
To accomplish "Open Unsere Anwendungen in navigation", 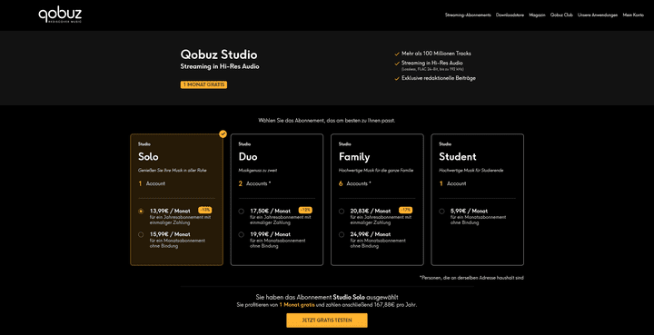I will coord(598,15).
